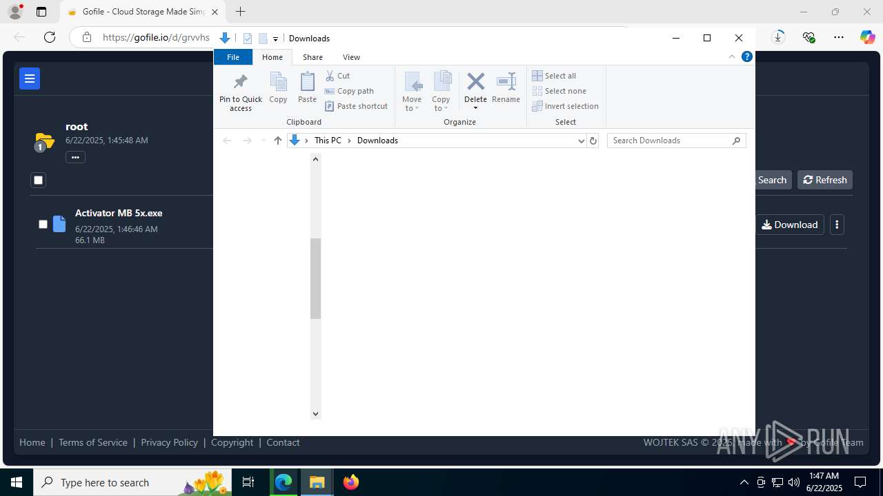Click the navigation pane scrollbar thumb
This screenshot has width=883, height=496.
coord(315,278)
